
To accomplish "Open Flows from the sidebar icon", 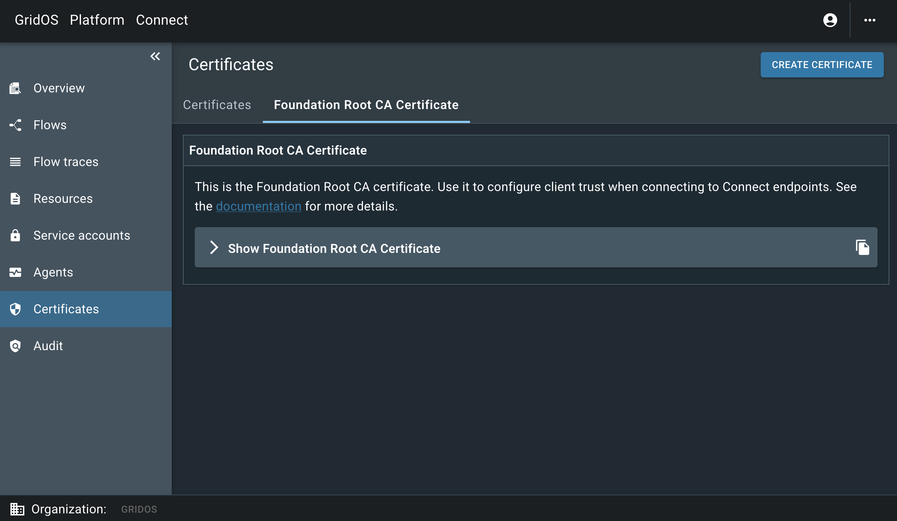I will (15, 125).
